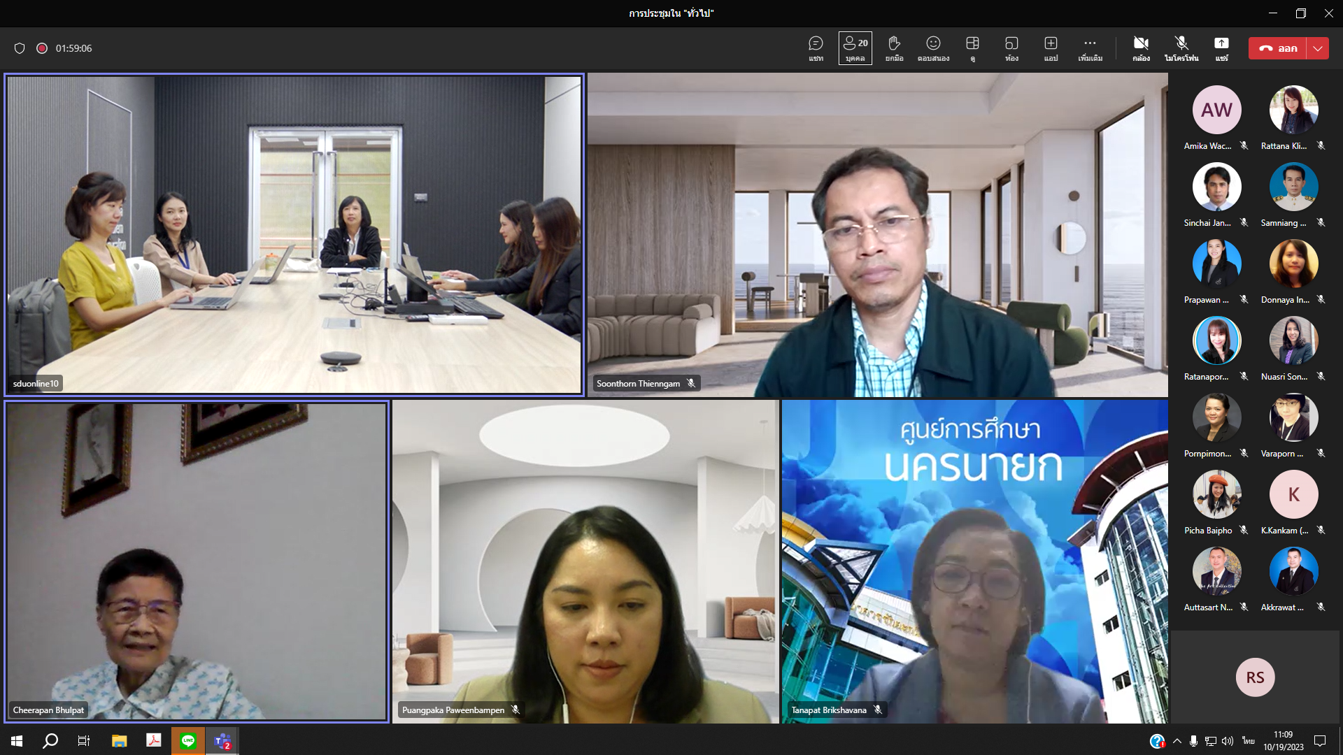1343x755 pixels.
Task: Open Adobe Acrobat from the taskbar
Action: point(154,741)
